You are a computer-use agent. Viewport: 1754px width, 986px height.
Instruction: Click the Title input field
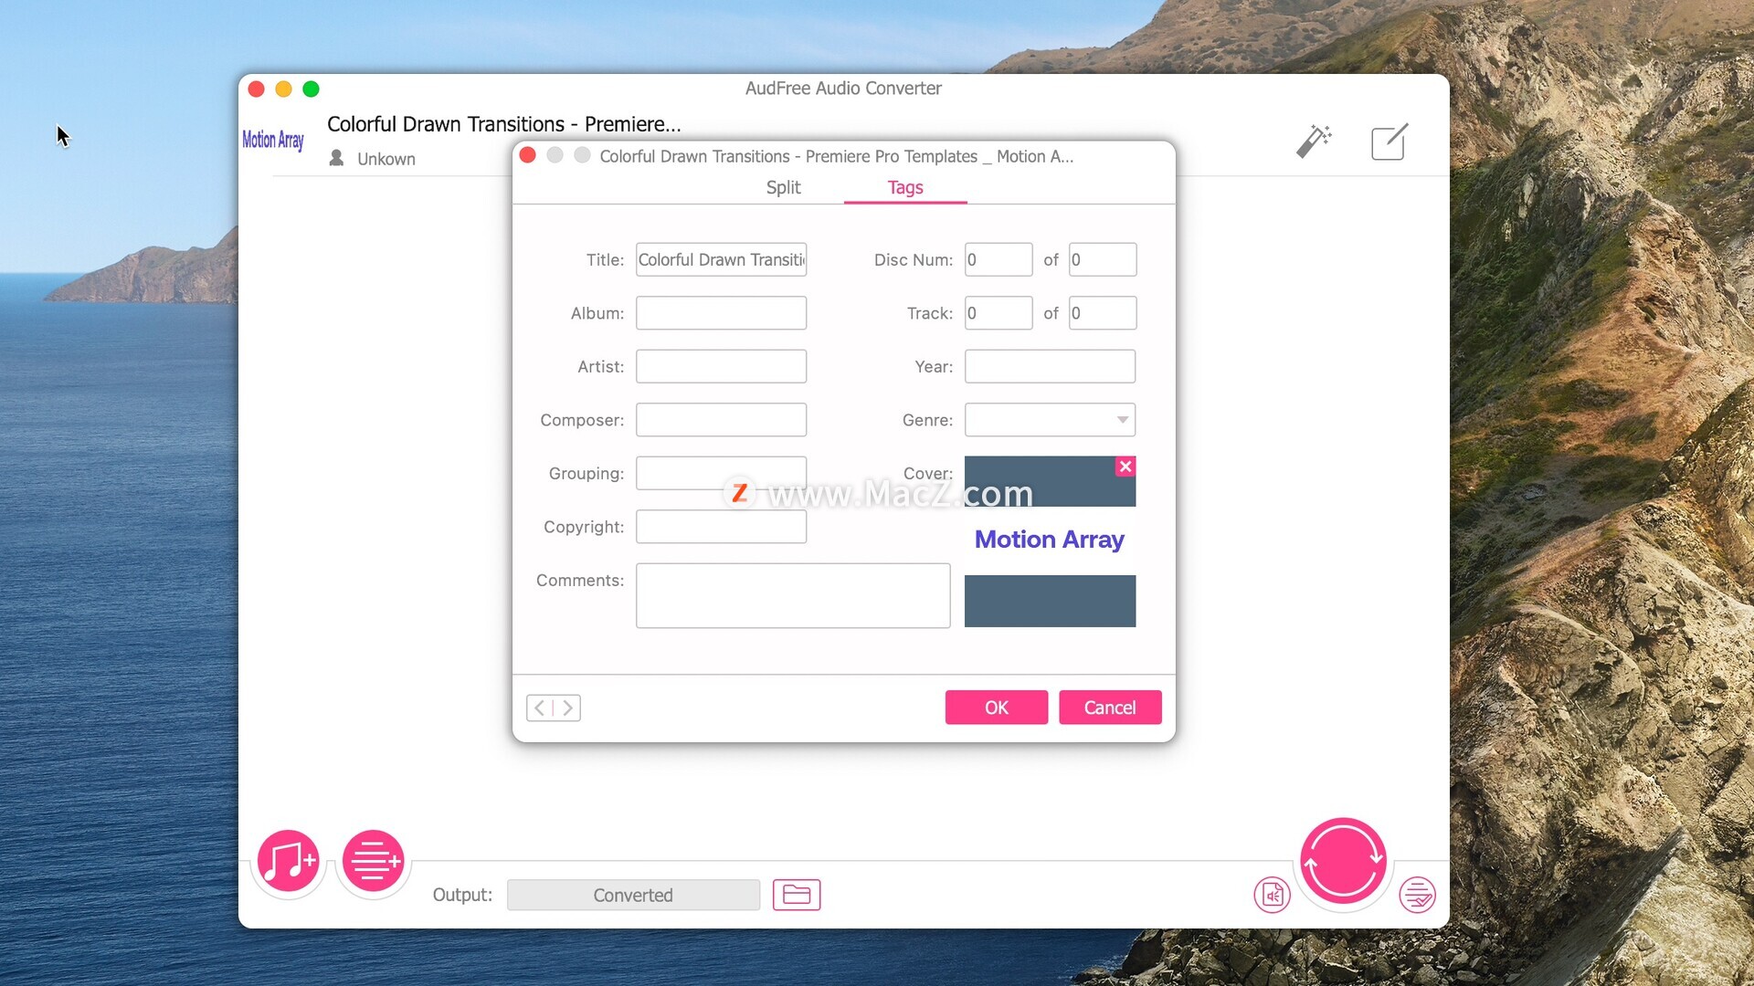tap(722, 259)
